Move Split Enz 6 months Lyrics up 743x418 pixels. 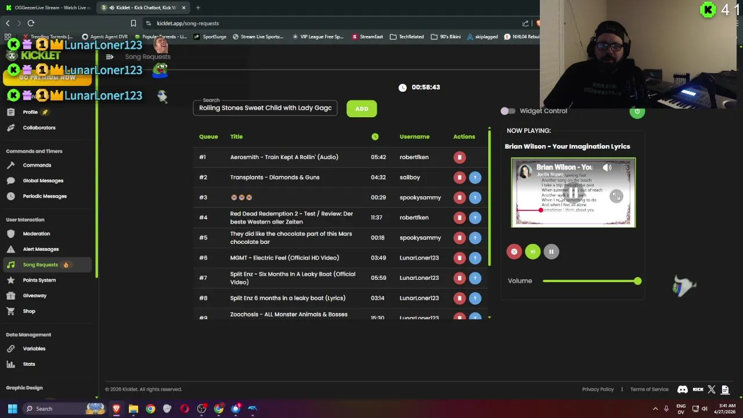click(x=475, y=298)
